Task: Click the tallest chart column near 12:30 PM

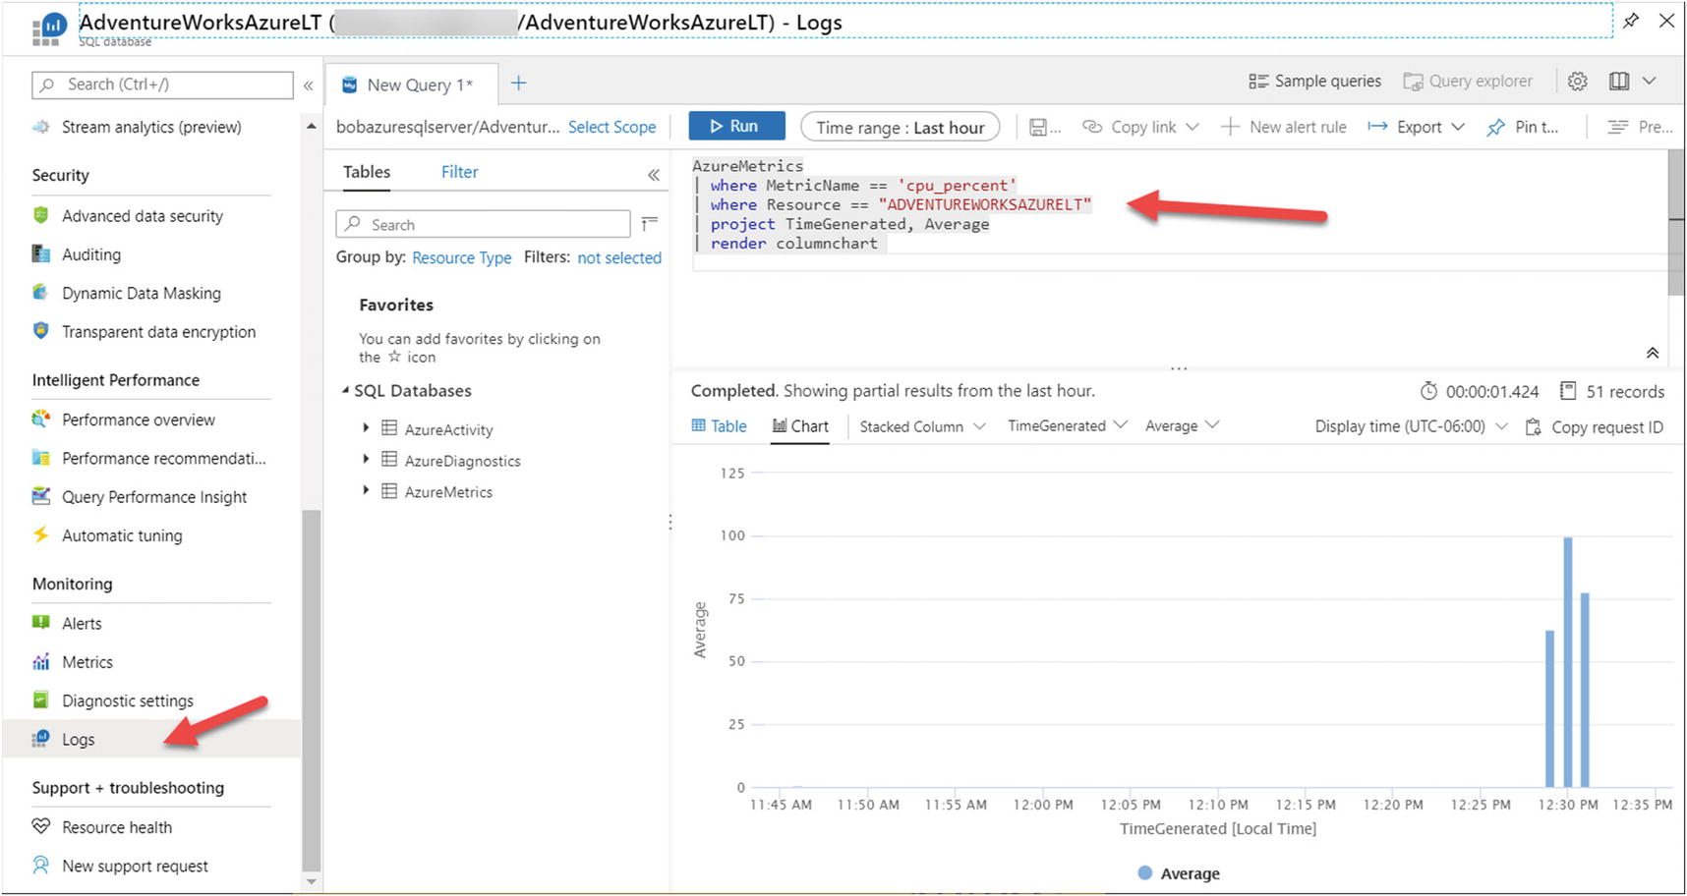Action: point(1568,662)
